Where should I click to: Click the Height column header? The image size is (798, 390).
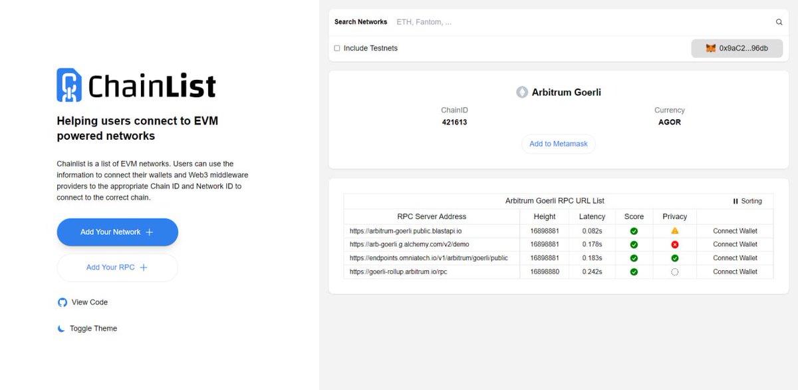pyautogui.click(x=545, y=216)
